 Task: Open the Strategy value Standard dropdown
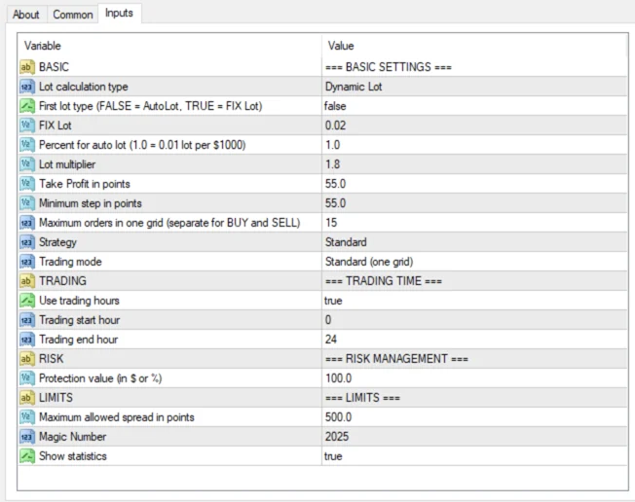pyautogui.click(x=474, y=242)
